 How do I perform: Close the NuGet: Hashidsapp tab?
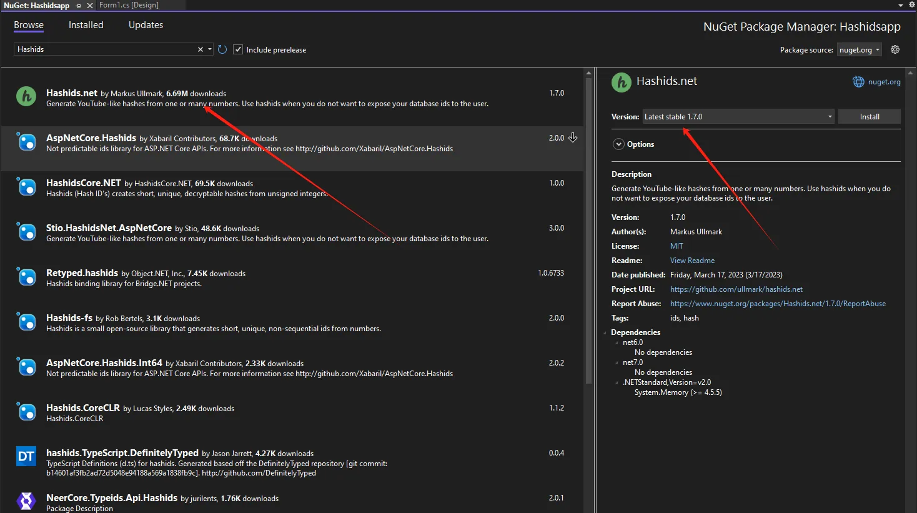click(90, 5)
